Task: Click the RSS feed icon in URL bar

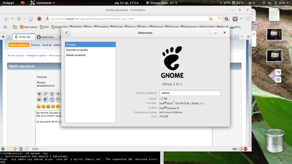Action: [210, 19]
